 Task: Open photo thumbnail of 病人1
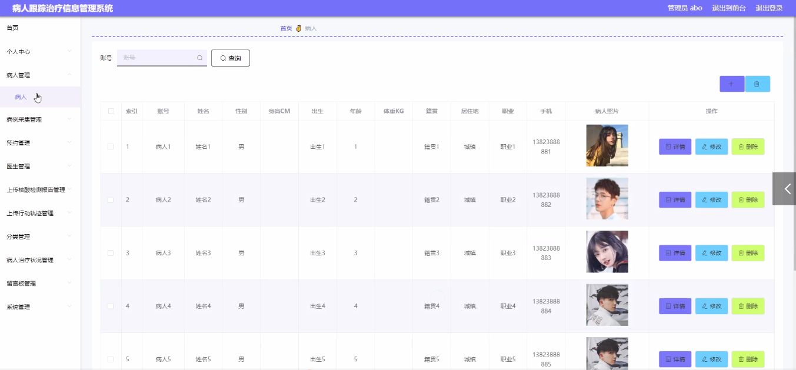point(607,145)
